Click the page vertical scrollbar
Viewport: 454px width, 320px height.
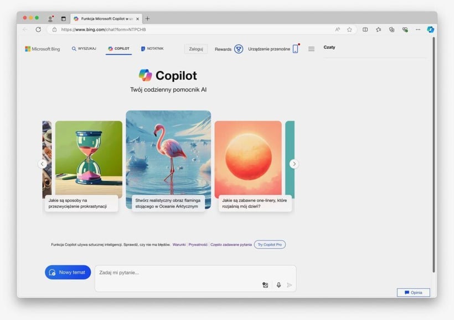point(434,155)
